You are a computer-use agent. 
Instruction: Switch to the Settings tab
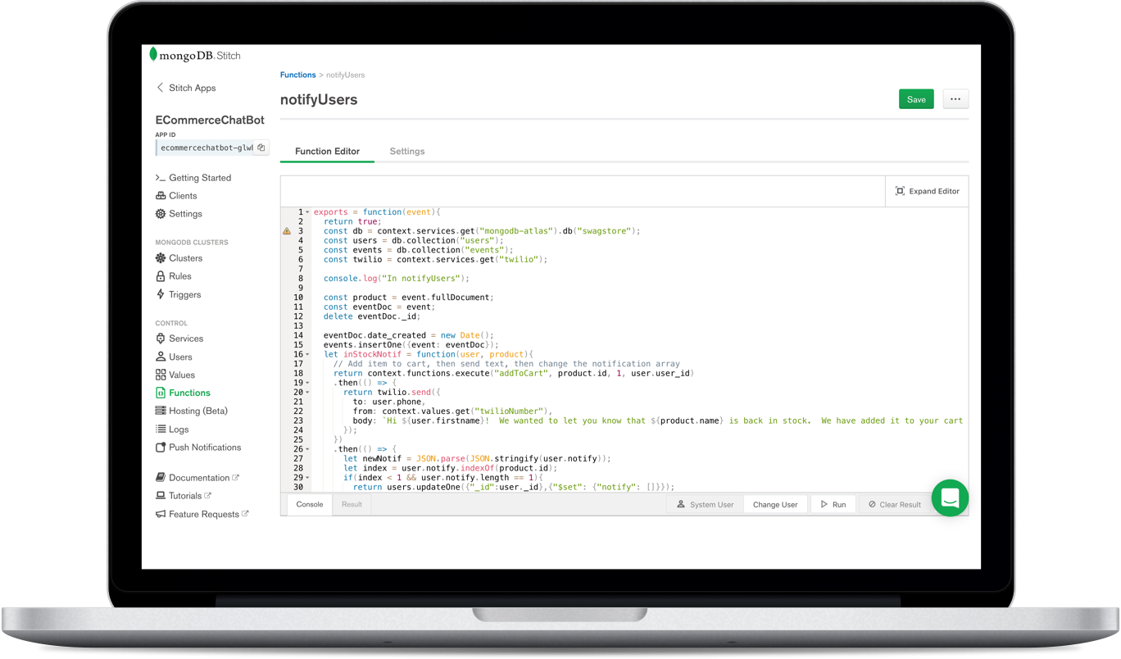tap(406, 152)
